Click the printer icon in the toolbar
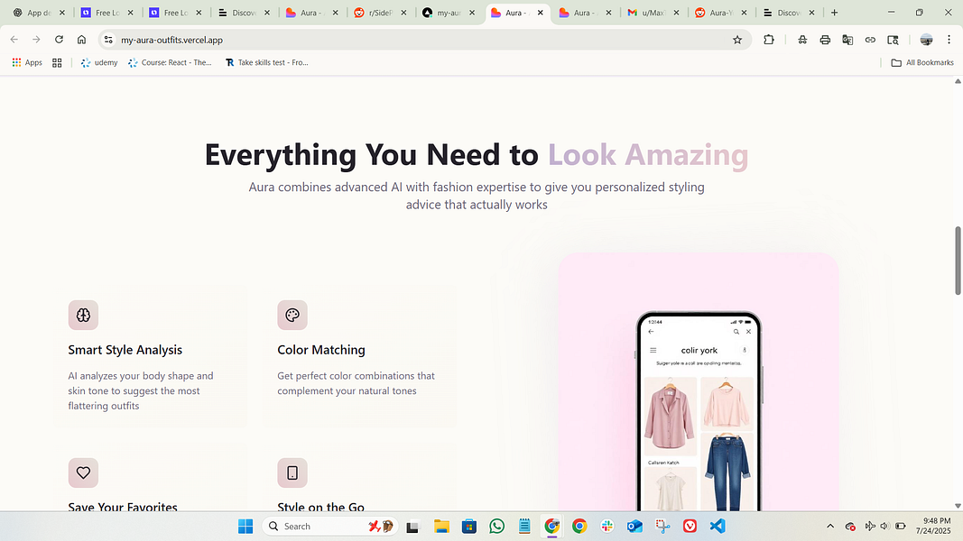The height and width of the screenshot is (541, 963). point(825,40)
